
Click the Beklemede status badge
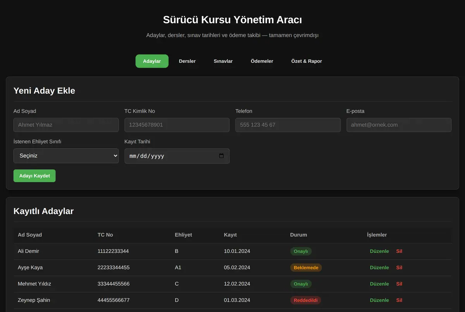click(306, 267)
